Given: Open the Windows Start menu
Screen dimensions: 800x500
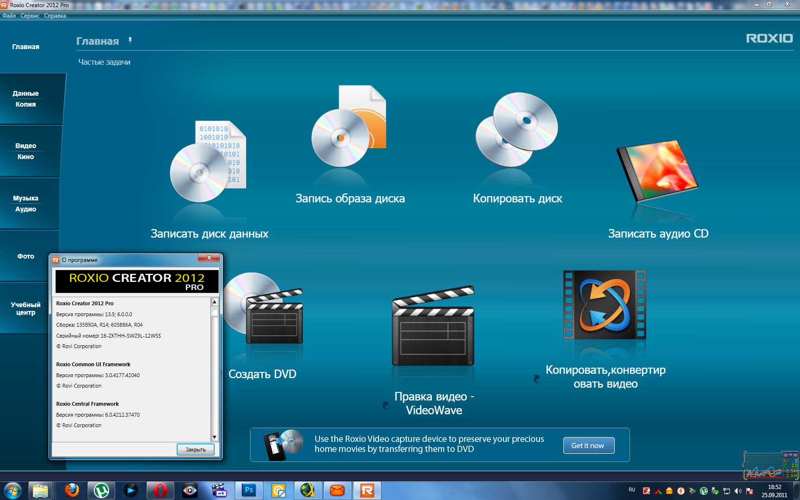Looking at the screenshot, I should tap(13, 490).
